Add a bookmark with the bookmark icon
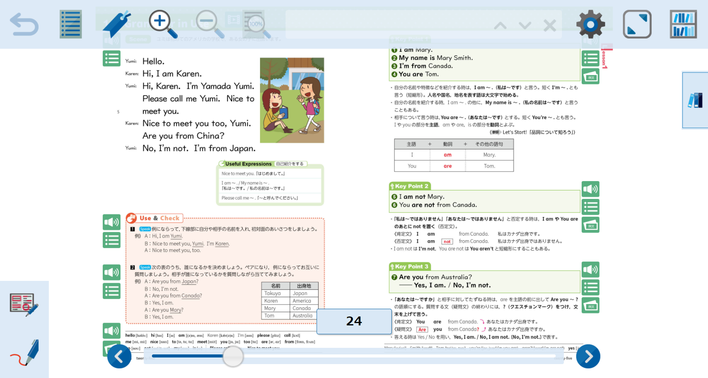Screen dimensions: 708x378 coord(117,24)
